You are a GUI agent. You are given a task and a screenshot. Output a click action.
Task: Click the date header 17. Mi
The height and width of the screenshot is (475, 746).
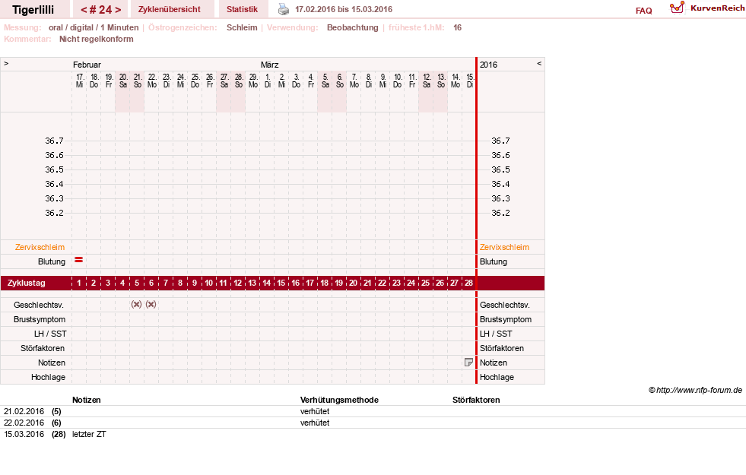[x=79, y=81]
